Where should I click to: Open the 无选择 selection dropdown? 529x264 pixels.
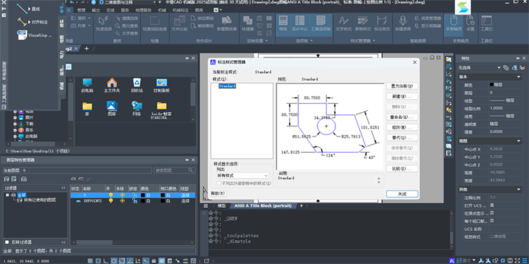pos(499,68)
